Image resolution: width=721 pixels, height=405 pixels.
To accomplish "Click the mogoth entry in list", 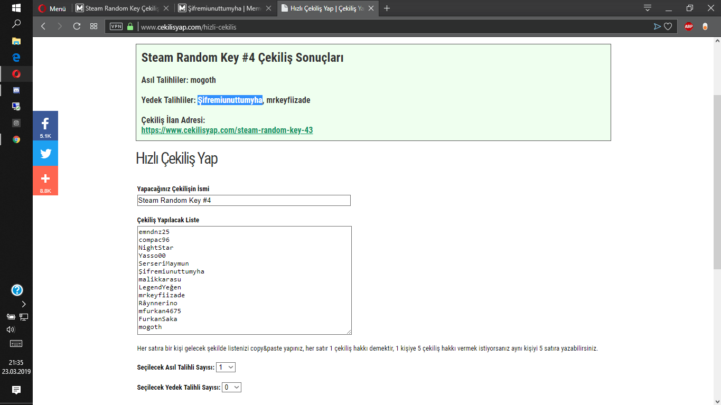I will (x=151, y=327).
